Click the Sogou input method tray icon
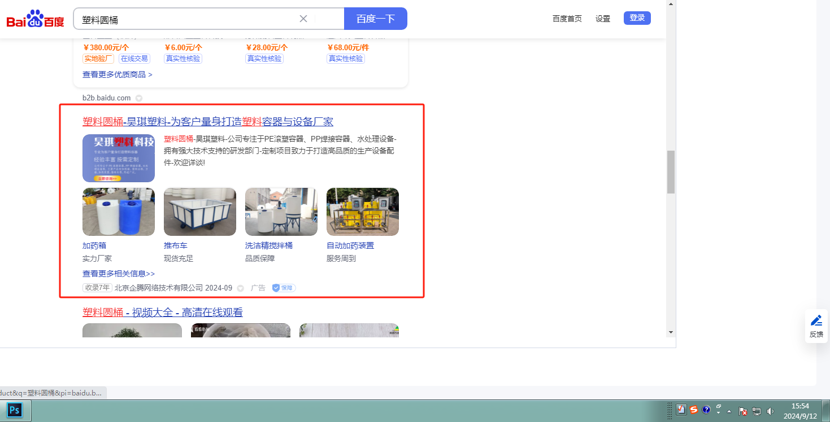The image size is (830, 422). point(694,410)
